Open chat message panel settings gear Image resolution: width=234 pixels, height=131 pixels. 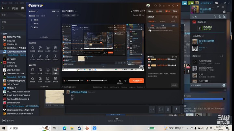[173, 57]
